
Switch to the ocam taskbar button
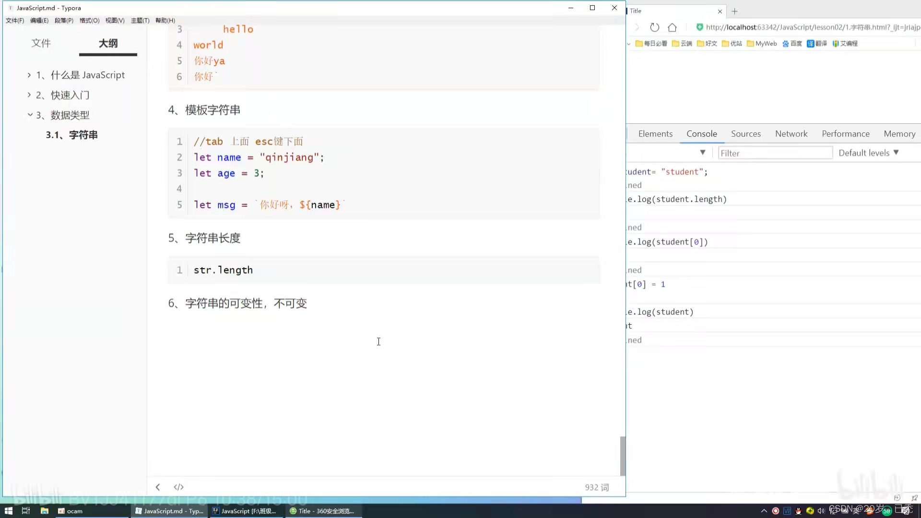(70, 511)
